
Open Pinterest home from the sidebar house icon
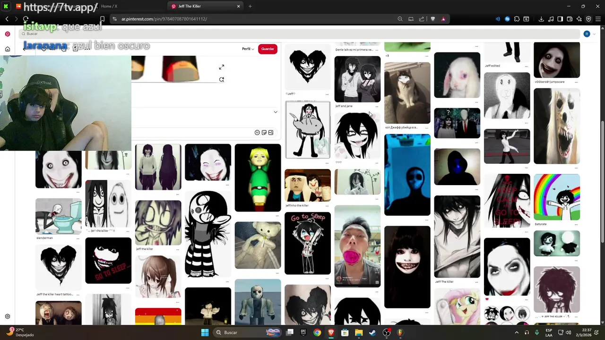(8, 49)
